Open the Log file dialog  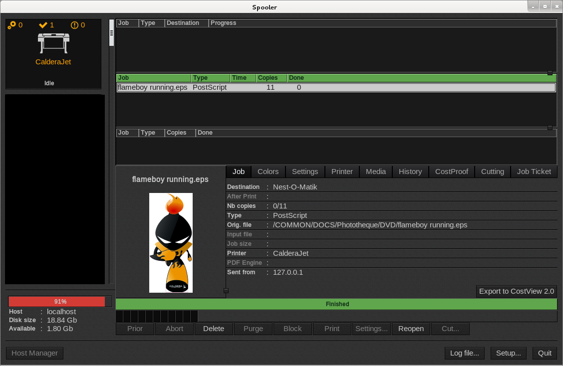coord(464,353)
